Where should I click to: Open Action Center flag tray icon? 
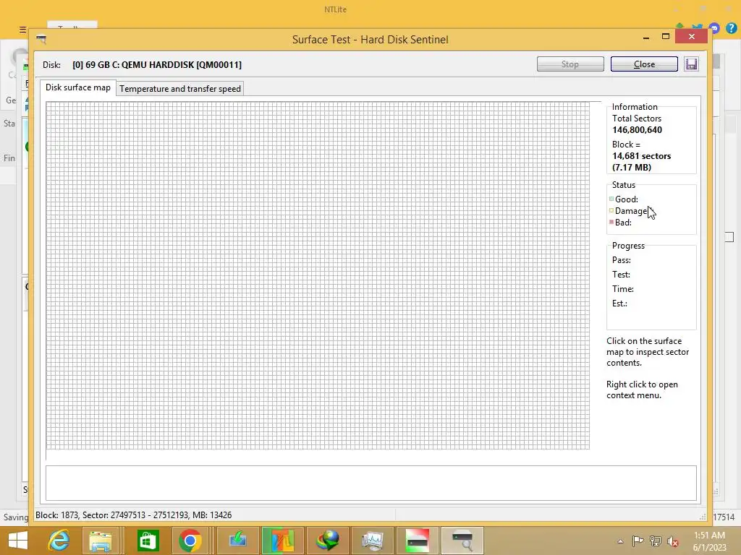[638, 541]
